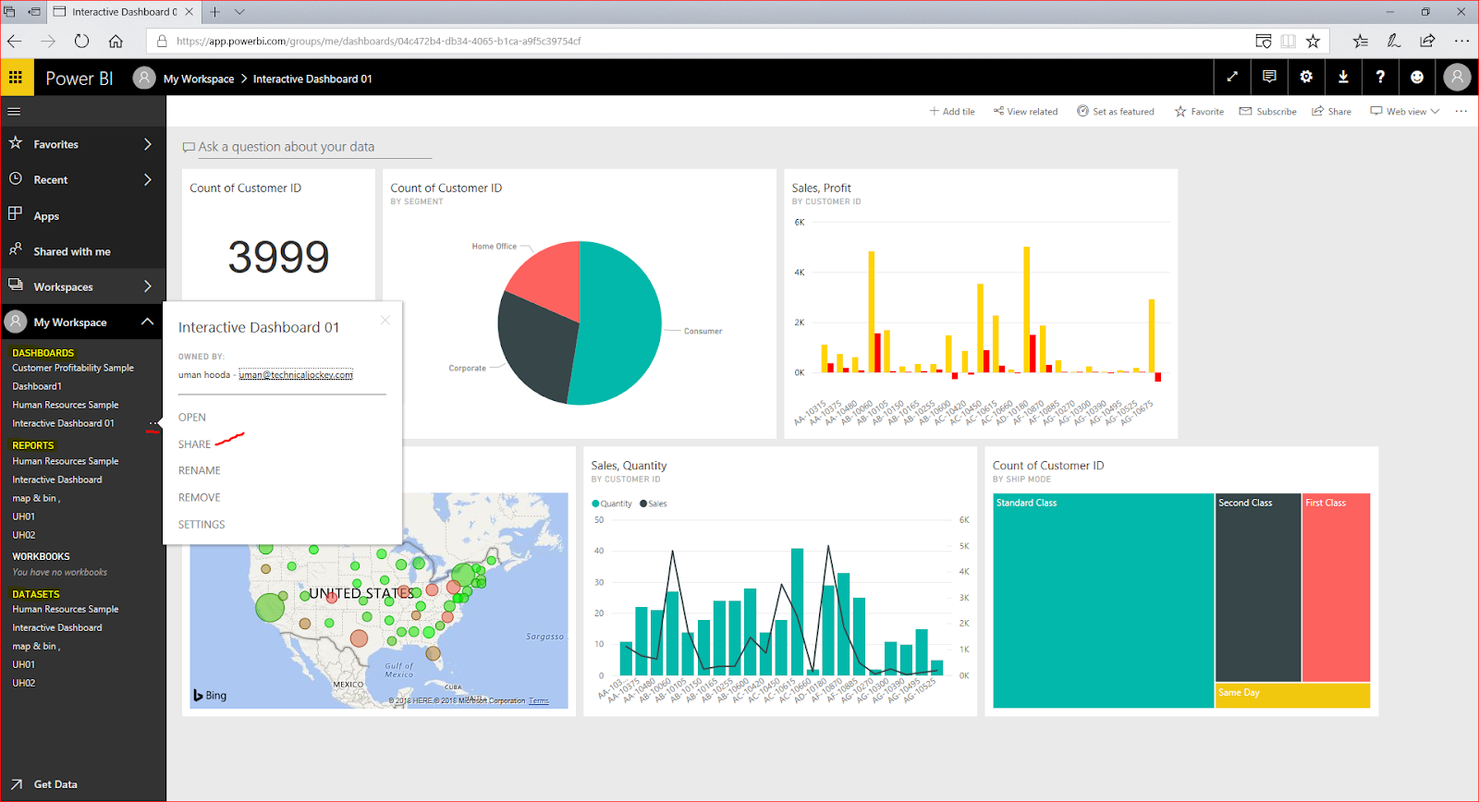This screenshot has height=802, width=1479.
Task: Click View related in toolbar
Action: pyautogui.click(x=1025, y=111)
